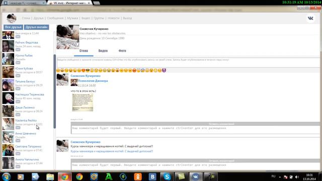
Task: Switch to the Фото profile tab
Action: tap(122, 51)
